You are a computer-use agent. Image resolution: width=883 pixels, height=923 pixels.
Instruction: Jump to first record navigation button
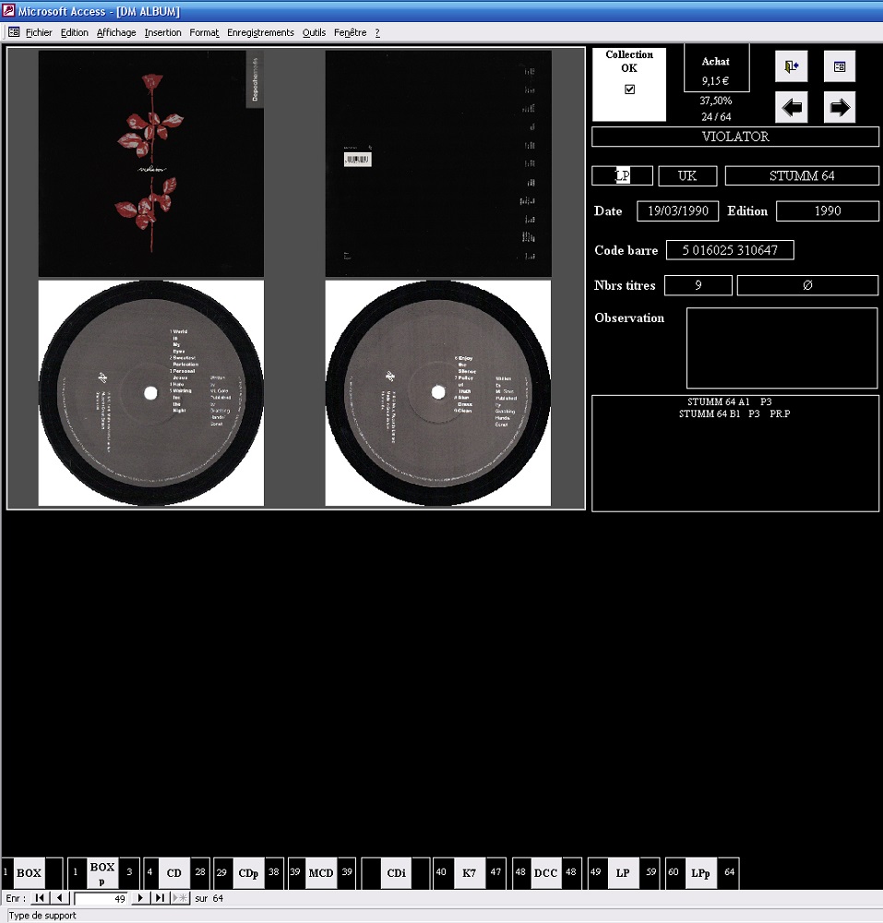coord(40,898)
